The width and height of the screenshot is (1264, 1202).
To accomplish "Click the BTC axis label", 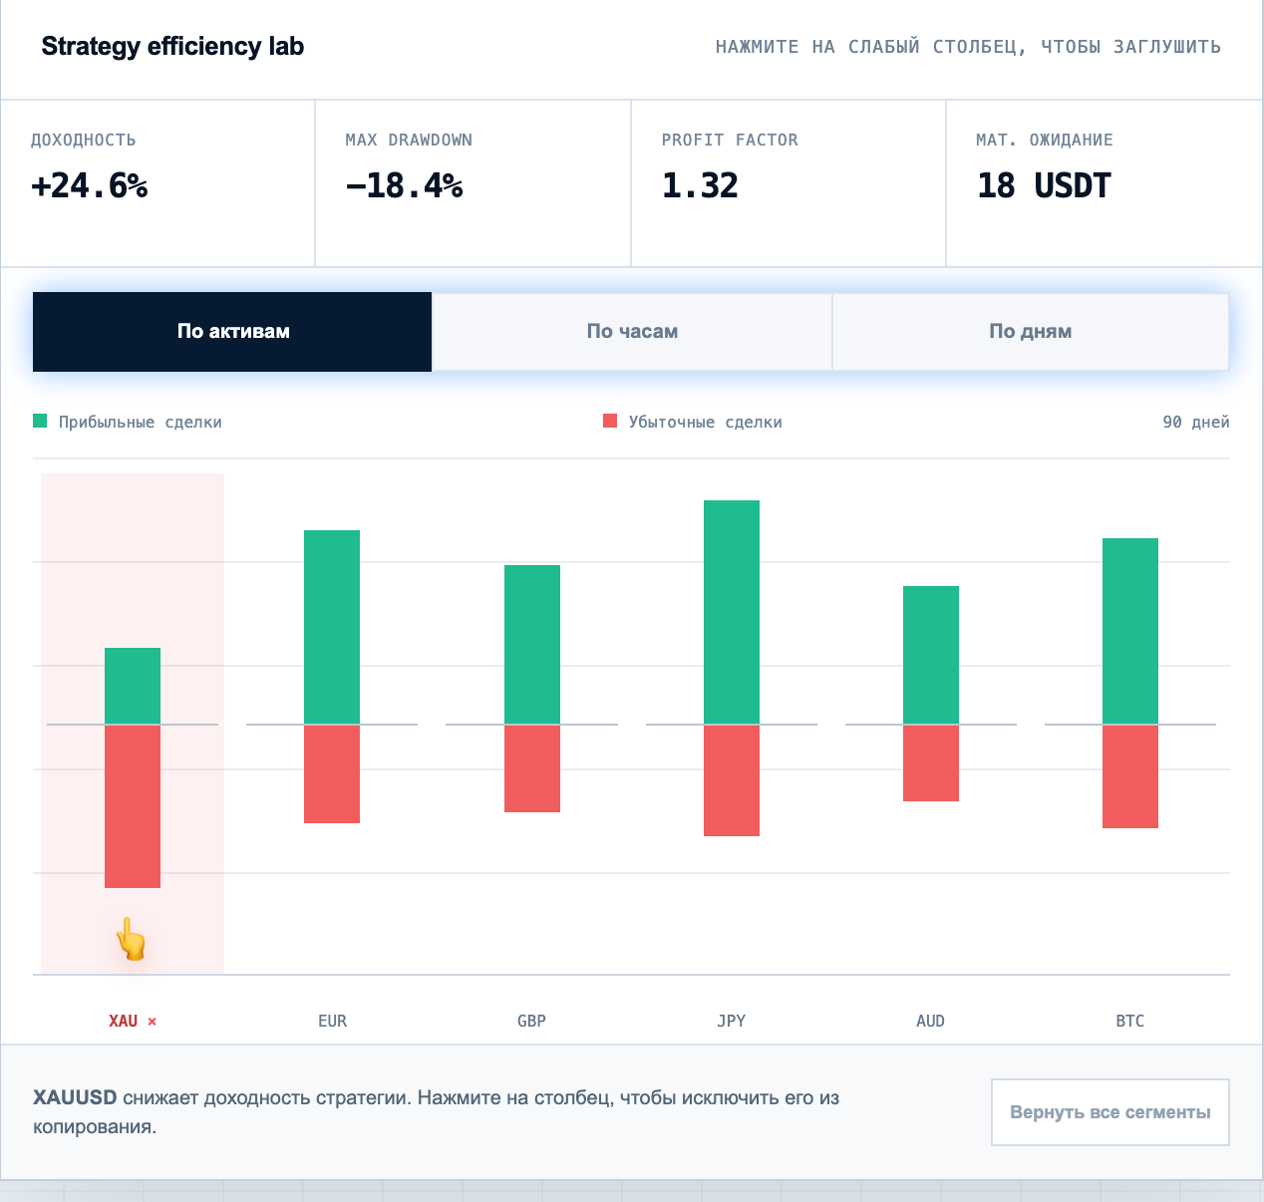I will coord(1130,1021).
